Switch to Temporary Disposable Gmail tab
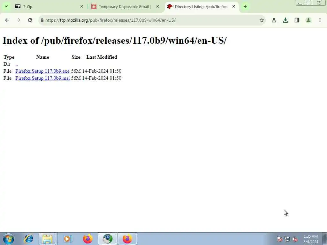This screenshot has width=327, height=245. 125,6
